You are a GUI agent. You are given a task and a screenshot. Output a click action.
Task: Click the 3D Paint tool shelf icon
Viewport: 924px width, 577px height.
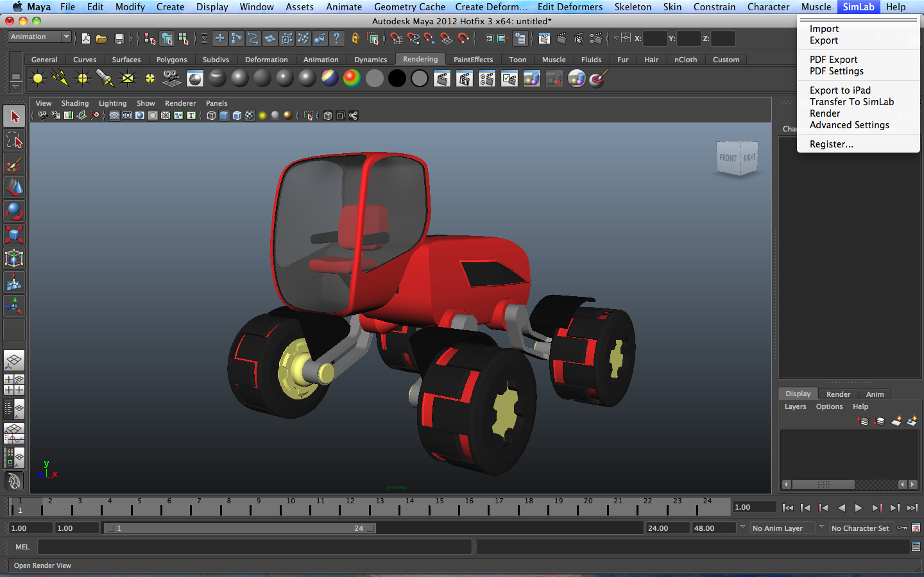(598, 79)
